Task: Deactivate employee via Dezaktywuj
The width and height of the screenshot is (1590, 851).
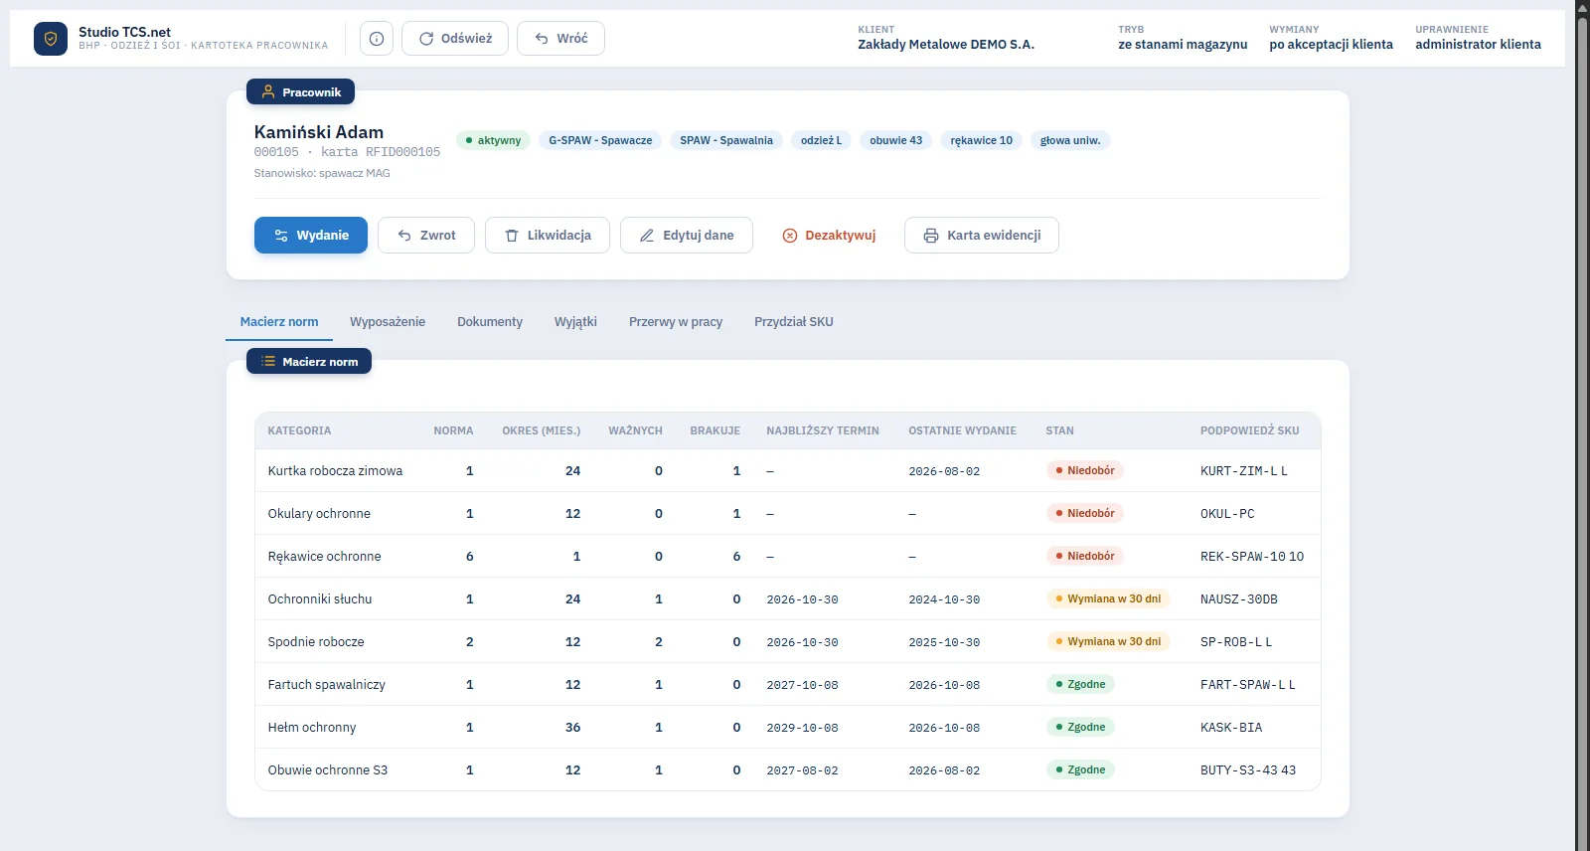Action: click(x=829, y=236)
